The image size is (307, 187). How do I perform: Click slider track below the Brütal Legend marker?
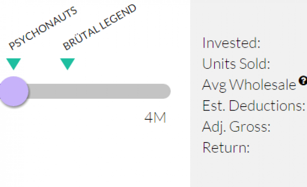67,91
